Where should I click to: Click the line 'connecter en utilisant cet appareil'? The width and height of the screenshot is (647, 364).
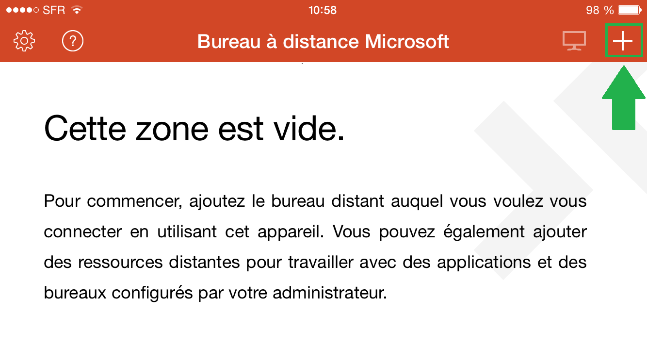[315, 232]
